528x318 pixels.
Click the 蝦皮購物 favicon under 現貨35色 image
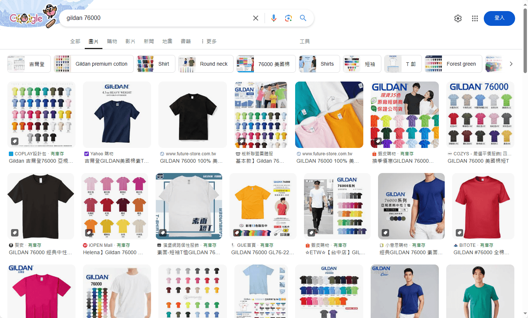pyautogui.click(x=374, y=154)
